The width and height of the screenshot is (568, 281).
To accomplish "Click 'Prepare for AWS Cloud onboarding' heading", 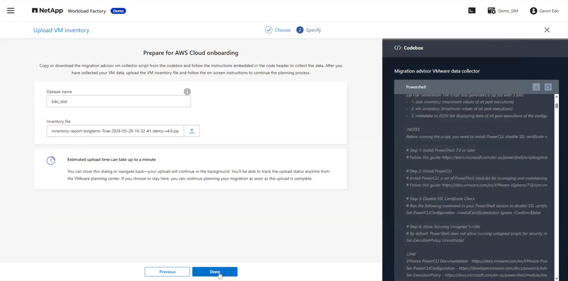I will click(191, 53).
